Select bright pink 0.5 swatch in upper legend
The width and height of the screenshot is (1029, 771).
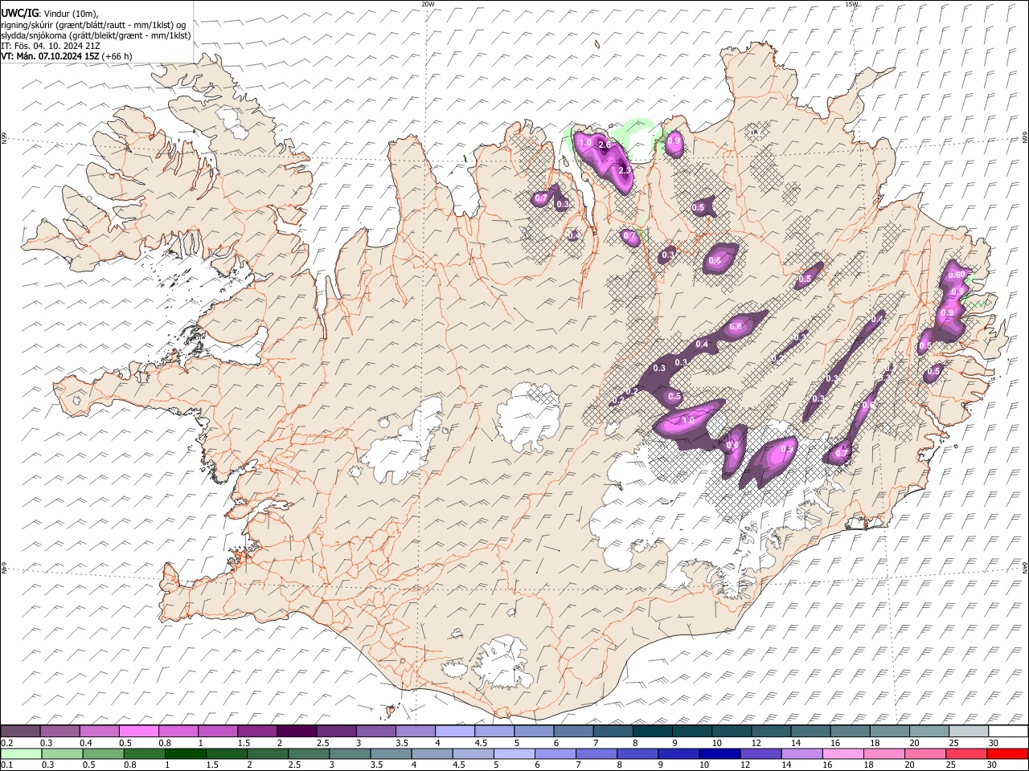click(x=138, y=732)
